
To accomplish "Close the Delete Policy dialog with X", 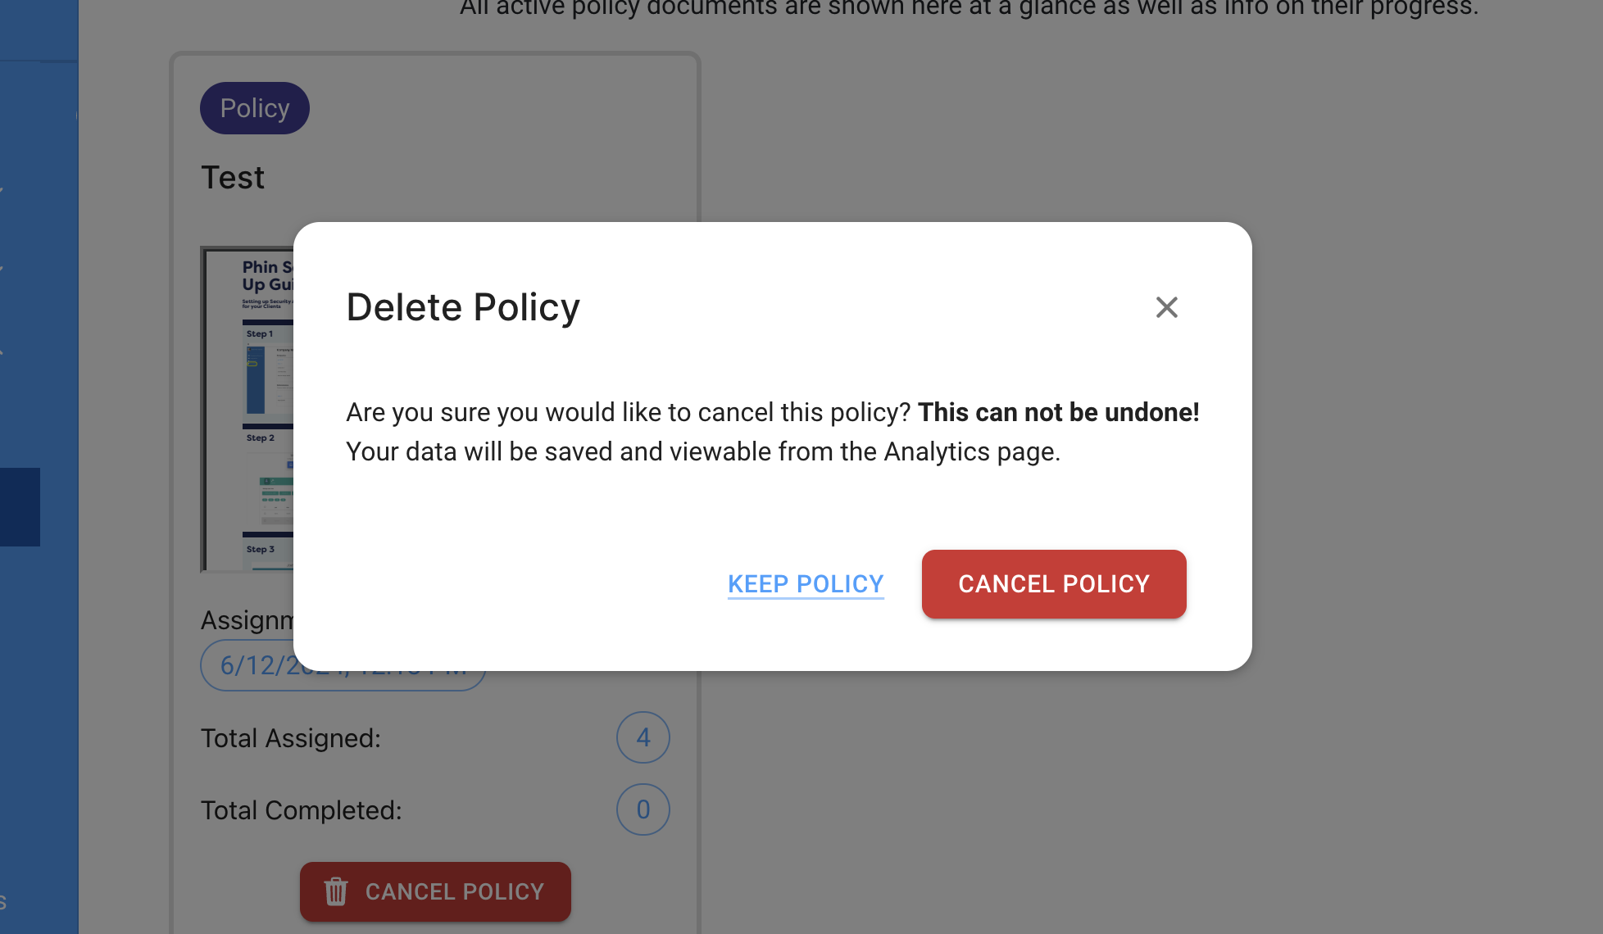I will 1166,307.
